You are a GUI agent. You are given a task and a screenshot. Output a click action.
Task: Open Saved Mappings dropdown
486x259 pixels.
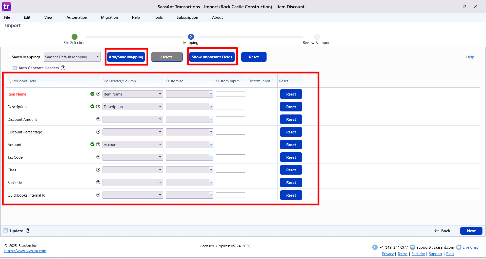(72, 57)
